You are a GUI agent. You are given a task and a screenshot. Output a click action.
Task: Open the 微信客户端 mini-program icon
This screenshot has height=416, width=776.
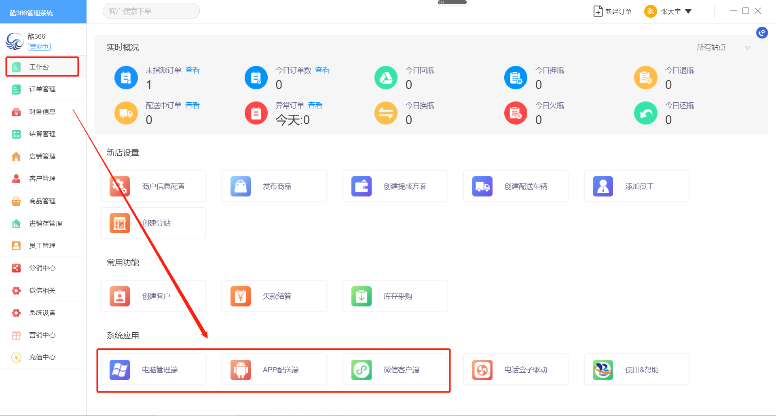361,370
